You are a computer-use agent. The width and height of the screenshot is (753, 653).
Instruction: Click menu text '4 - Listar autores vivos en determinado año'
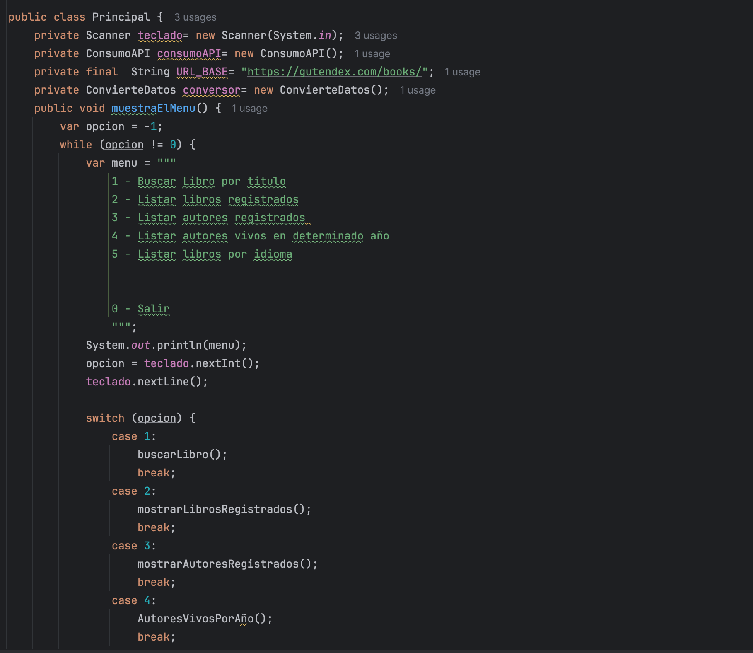point(250,236)
